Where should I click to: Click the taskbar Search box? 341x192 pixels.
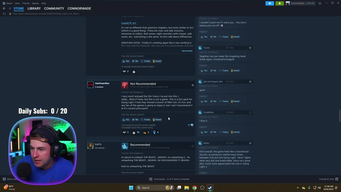point(155,188)
